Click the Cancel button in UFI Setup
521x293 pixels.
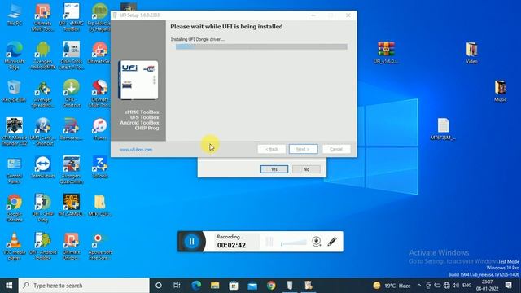point(336,149)
